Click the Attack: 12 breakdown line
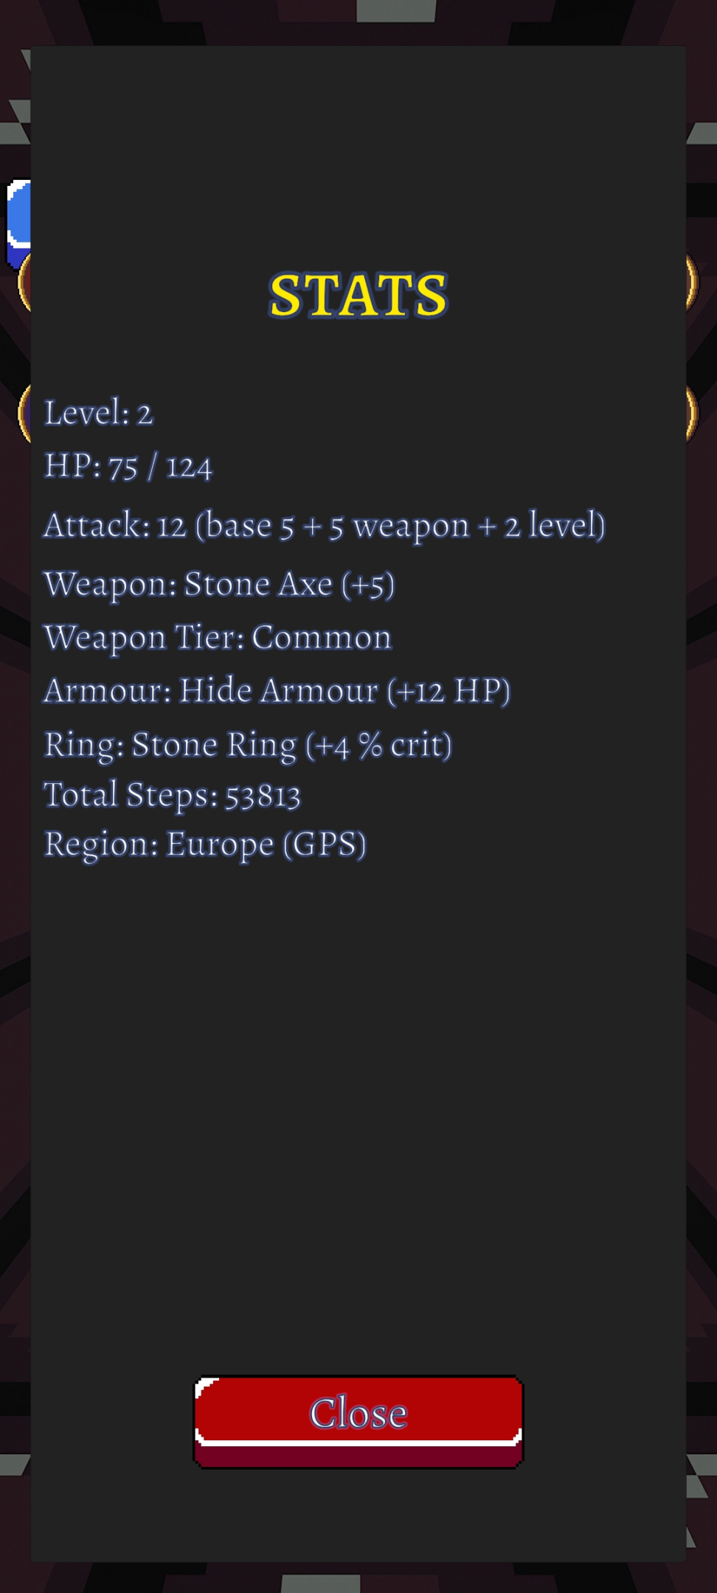Image resolution: width=717 pixels, height=1593 pixels. click(x=324, y=526)
